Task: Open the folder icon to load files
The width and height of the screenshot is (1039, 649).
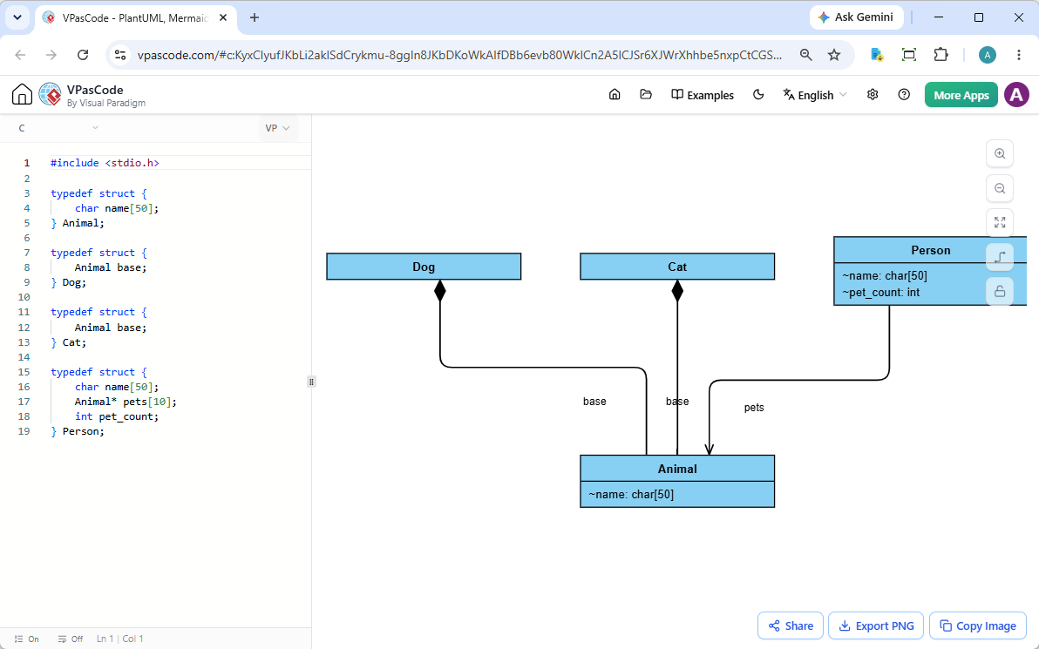Action: coord(646,95)
